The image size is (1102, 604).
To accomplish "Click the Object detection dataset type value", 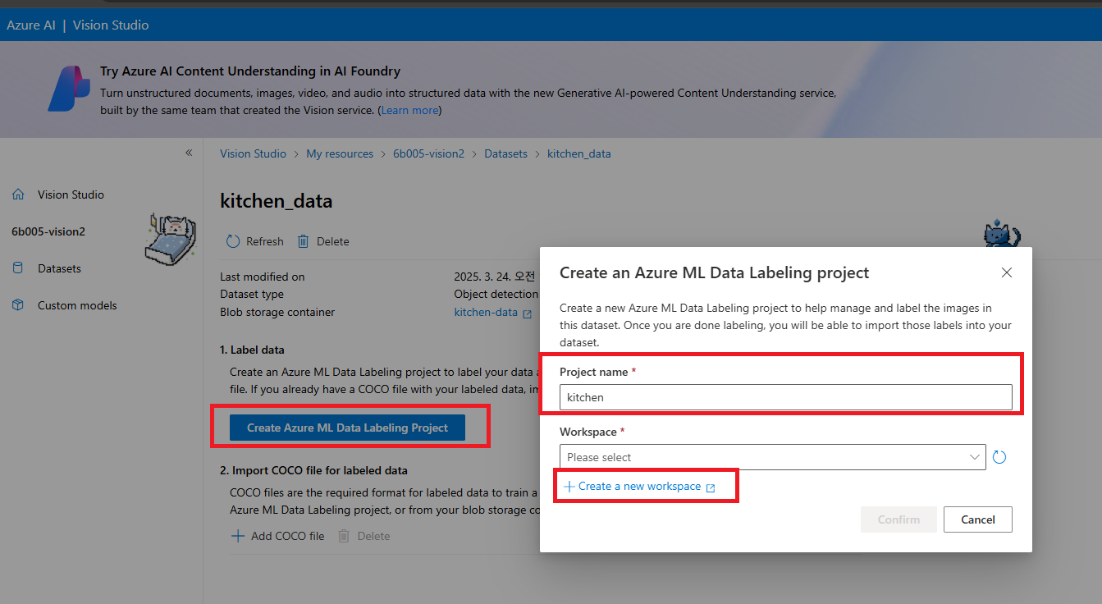I will (496, 294).
